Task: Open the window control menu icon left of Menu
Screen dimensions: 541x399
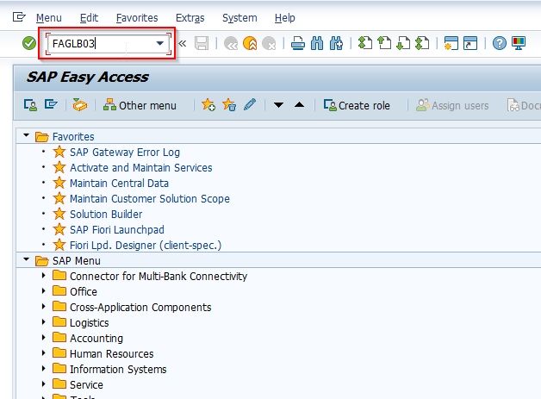Action: tap(19, 16)
